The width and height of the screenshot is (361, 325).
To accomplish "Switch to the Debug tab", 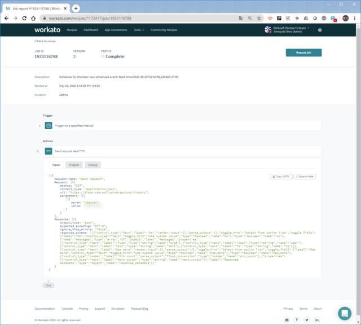I will [93, 165].
